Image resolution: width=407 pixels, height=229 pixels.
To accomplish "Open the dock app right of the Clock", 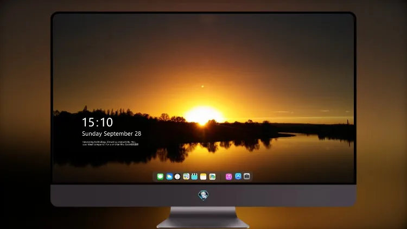I will click(186, 176).
